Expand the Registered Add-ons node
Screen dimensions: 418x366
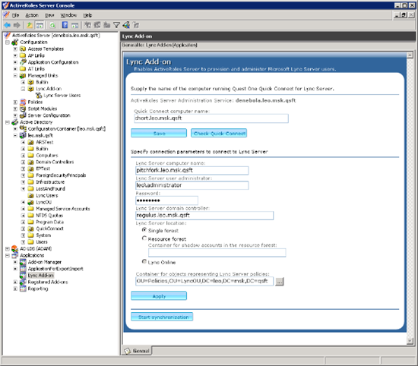(x=15, y=282)
